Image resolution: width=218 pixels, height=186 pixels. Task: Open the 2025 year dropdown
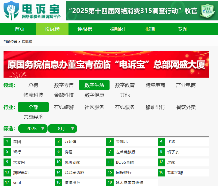[33, 128]
